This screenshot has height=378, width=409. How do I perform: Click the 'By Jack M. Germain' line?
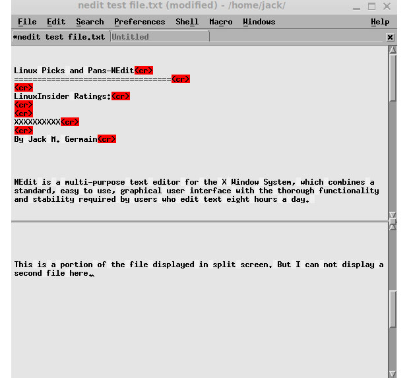click(55, 139)
